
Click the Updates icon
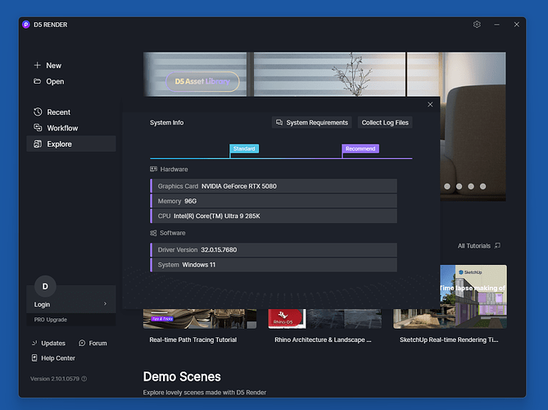tap(34, 344)
